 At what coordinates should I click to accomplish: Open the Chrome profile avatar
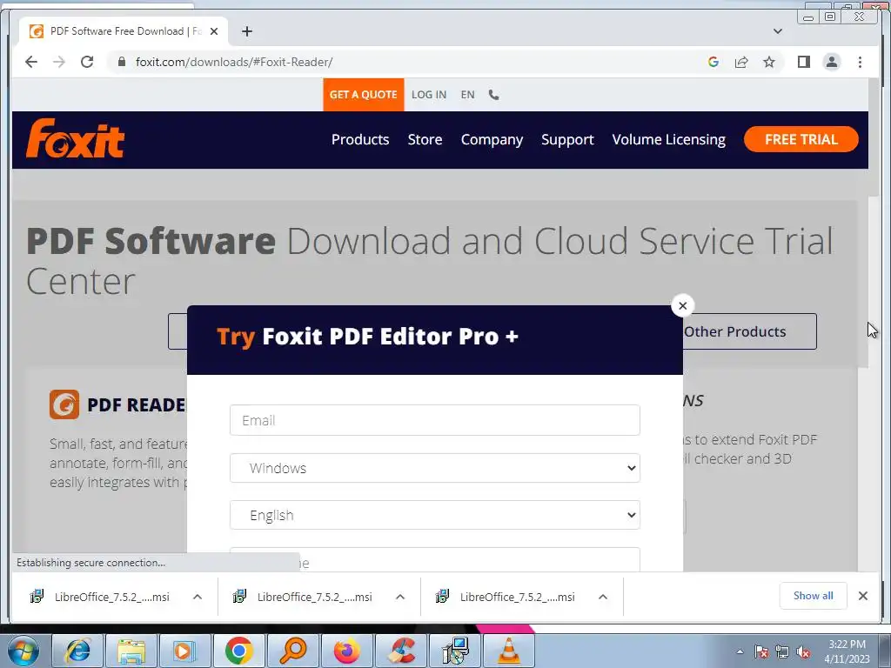pos(832,62)
